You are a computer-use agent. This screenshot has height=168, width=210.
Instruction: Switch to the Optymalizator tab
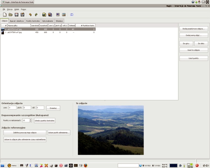(x=48, y=21)
